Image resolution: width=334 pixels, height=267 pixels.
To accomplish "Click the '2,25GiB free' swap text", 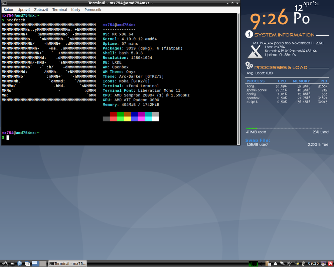I will tap(318, 145).
